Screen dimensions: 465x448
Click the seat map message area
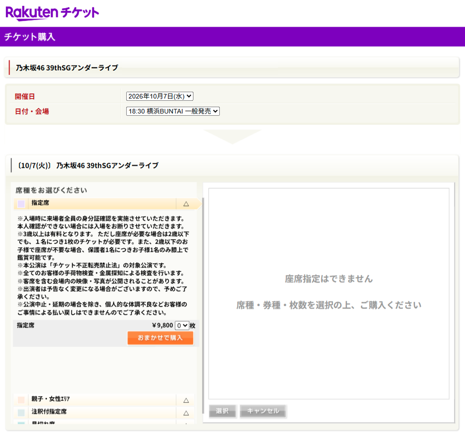pos(328,293)
